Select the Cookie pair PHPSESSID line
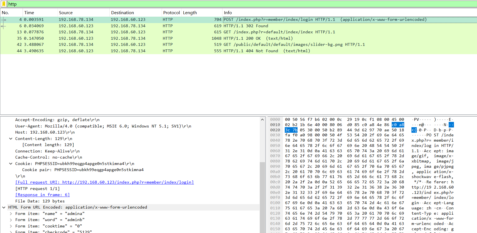The width and height of the screenshot is (477, 233). 83,170
